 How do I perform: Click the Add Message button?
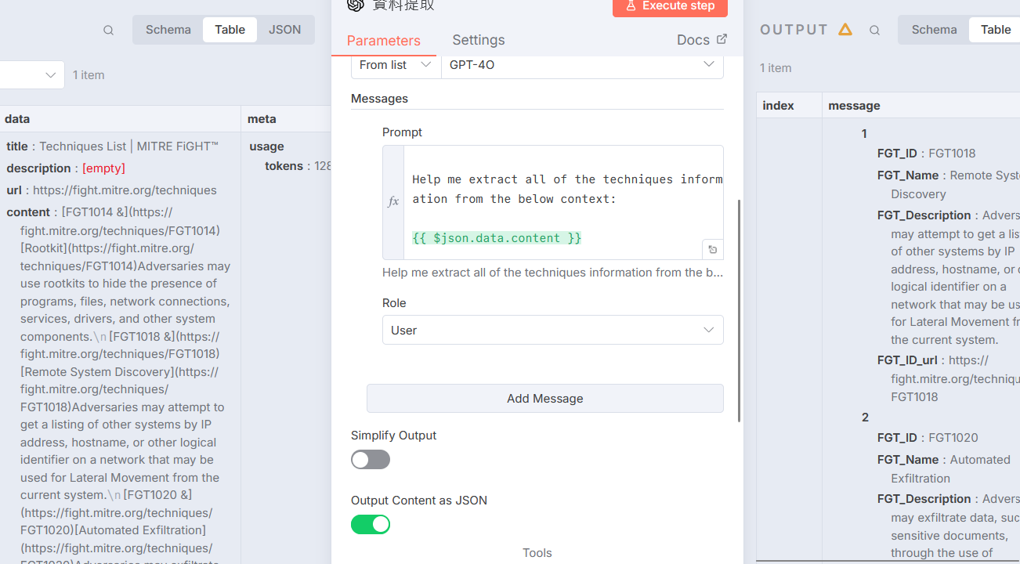click(544, 398)
